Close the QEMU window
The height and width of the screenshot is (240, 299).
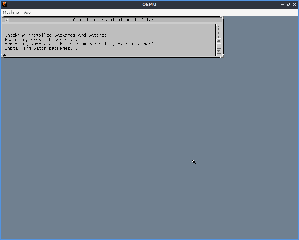[294, 4]
